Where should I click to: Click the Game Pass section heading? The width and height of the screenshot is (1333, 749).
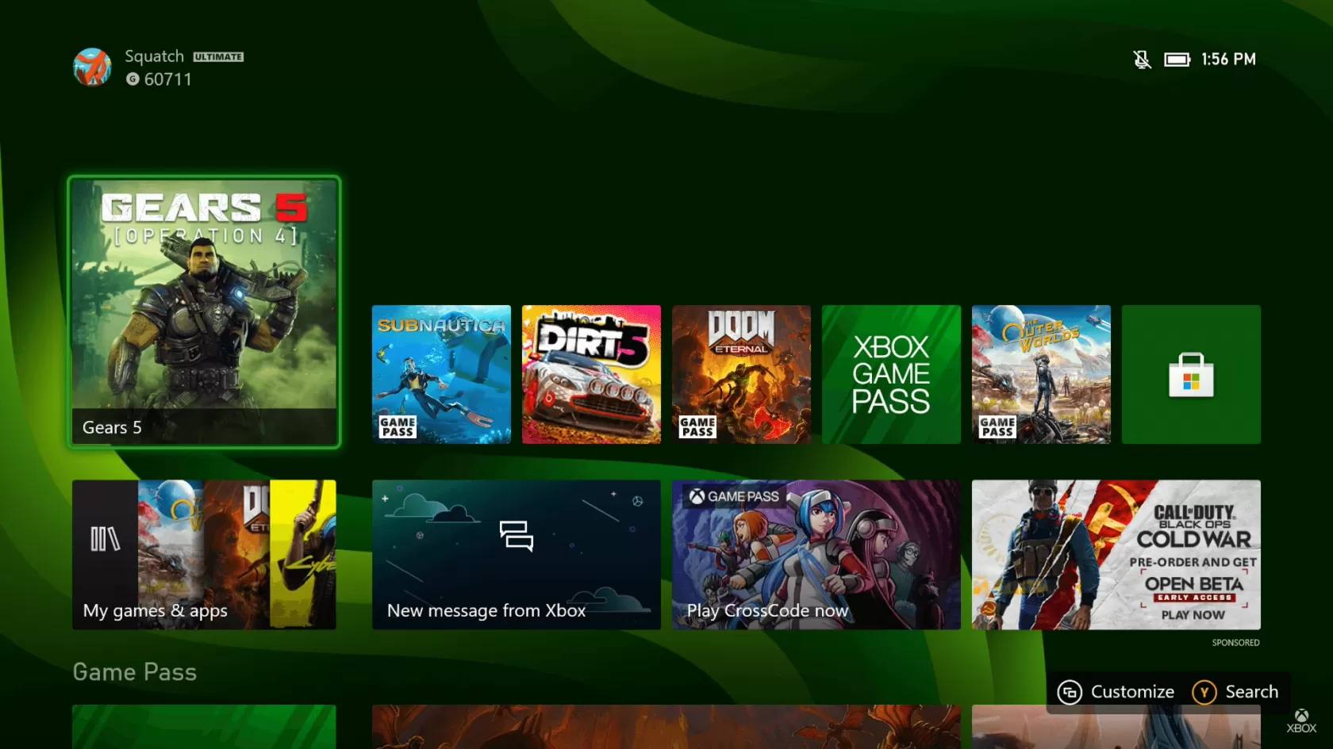coord(135,672)
